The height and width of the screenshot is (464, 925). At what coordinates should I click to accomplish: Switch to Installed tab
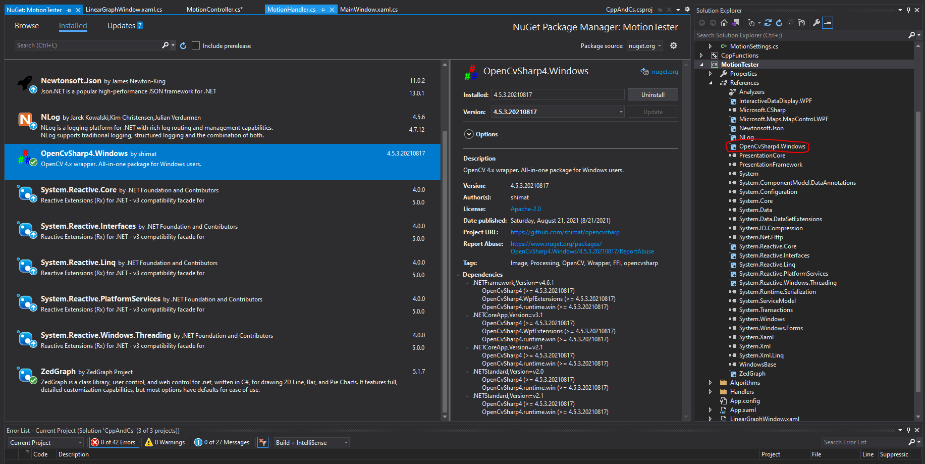click(73, 26)
